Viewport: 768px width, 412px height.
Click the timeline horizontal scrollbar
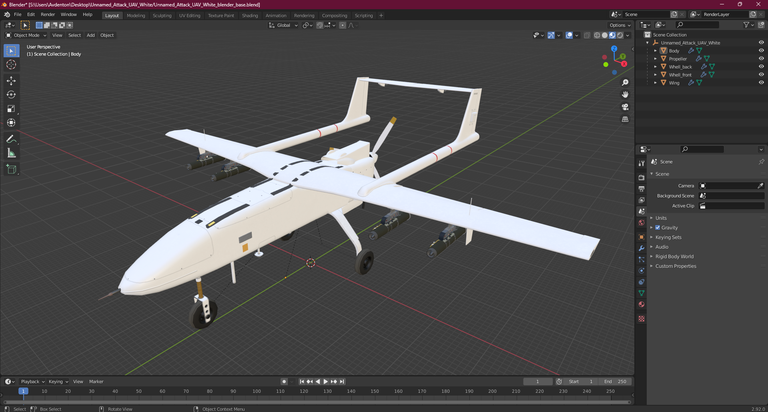317,402
